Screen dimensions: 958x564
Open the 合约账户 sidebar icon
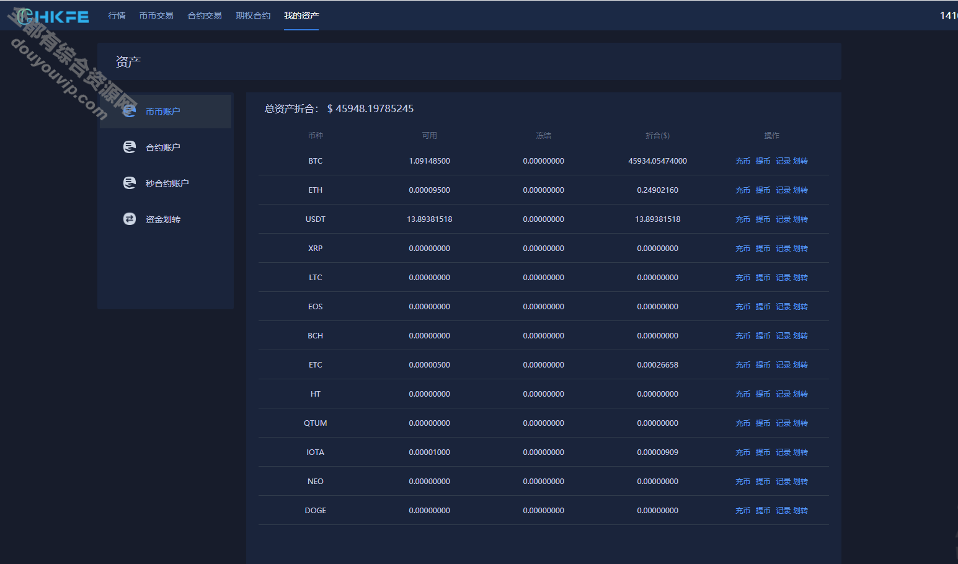pyautogui.click(x=129, y=147)
